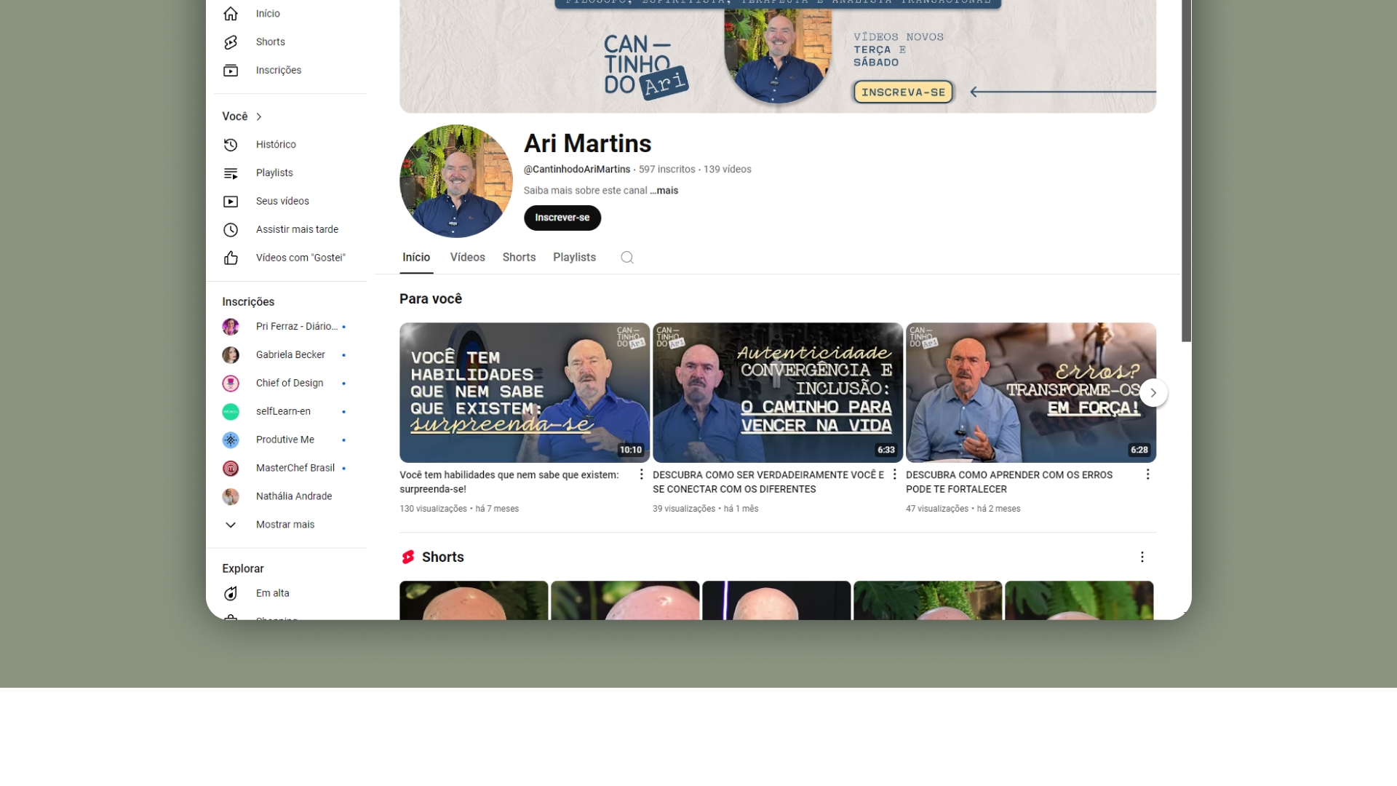Open Produtive Me channel avatar

tap(231, 440)
